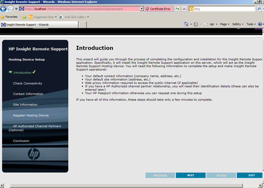Open the Safety menu
The height and width of the screenshot is (188, 264).
click(238, 24)
